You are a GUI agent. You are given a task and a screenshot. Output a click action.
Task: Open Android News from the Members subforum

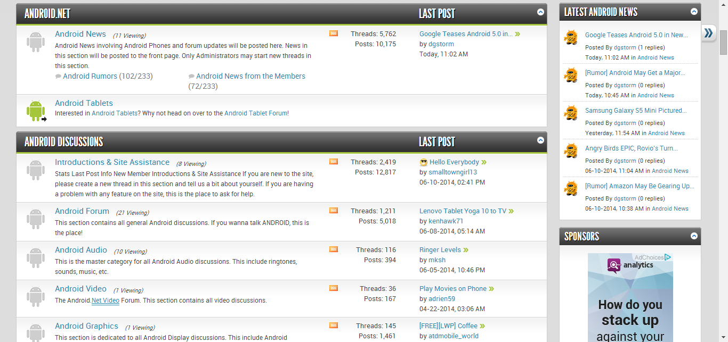[x=250, y=76]
